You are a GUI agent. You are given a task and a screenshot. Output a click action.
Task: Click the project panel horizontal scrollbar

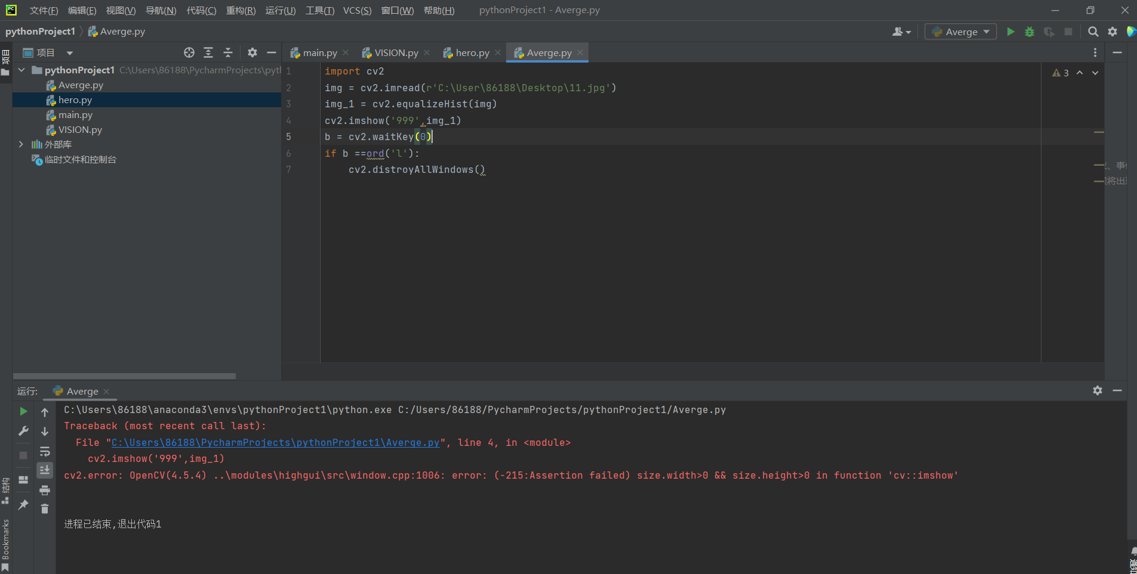pos(124,376)
